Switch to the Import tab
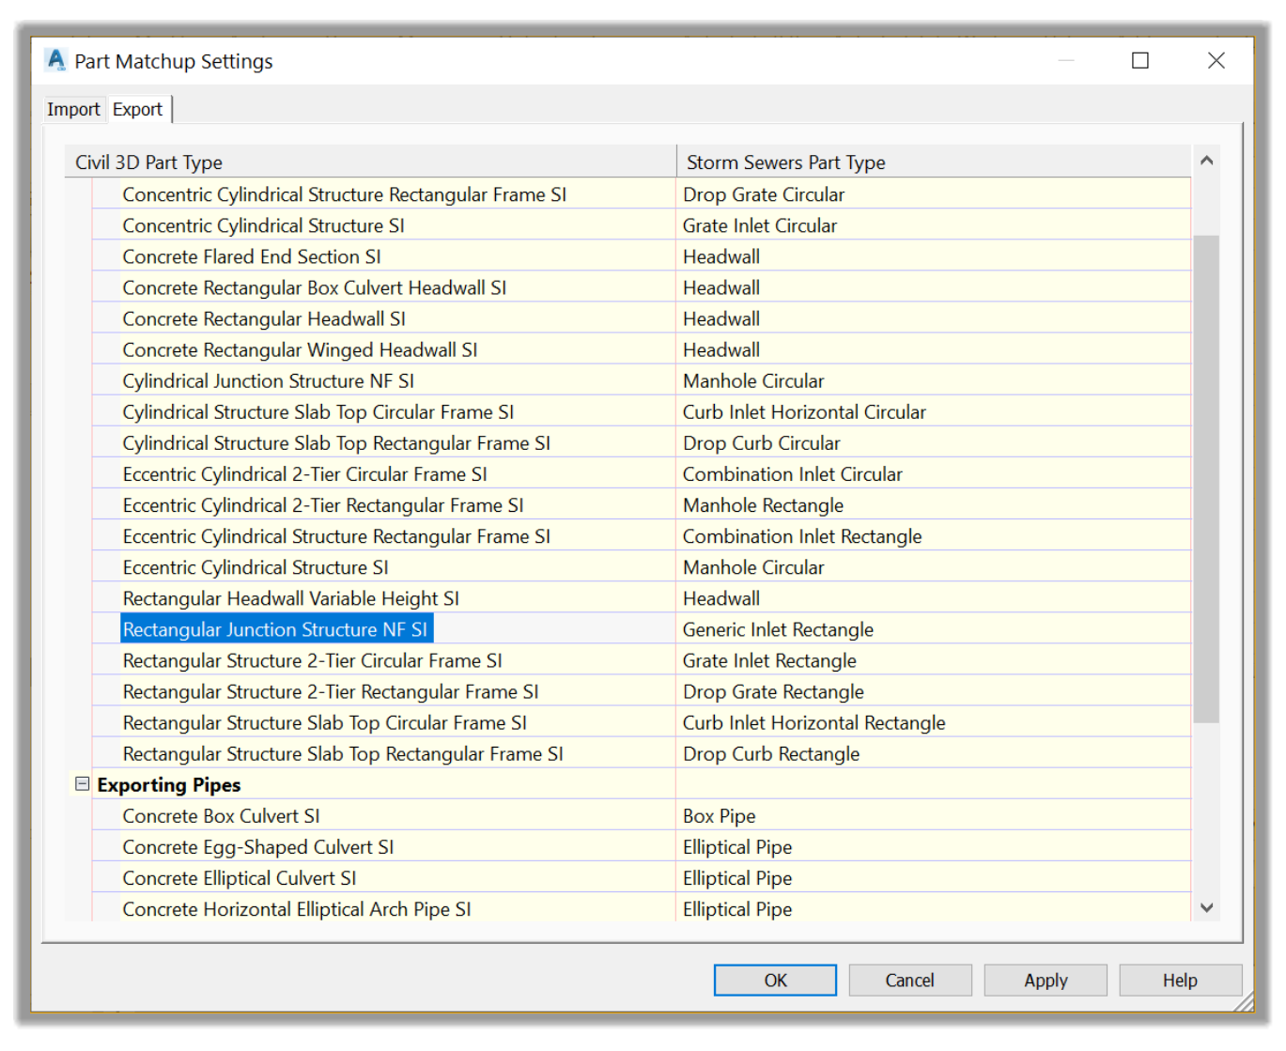Screen dimensions: 1286x1051 73,109
